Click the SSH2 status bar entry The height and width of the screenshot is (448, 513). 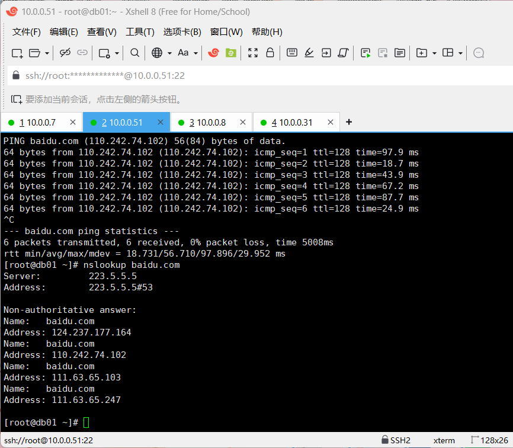(x=396, y=440)
